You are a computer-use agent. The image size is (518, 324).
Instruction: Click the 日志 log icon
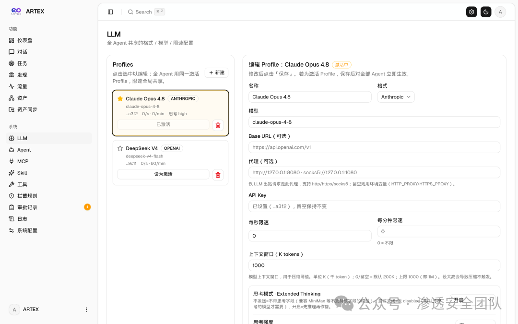click(12, 219)
